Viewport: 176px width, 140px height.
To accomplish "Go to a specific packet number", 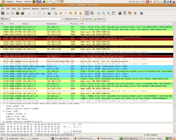I will tap(70, 13).
